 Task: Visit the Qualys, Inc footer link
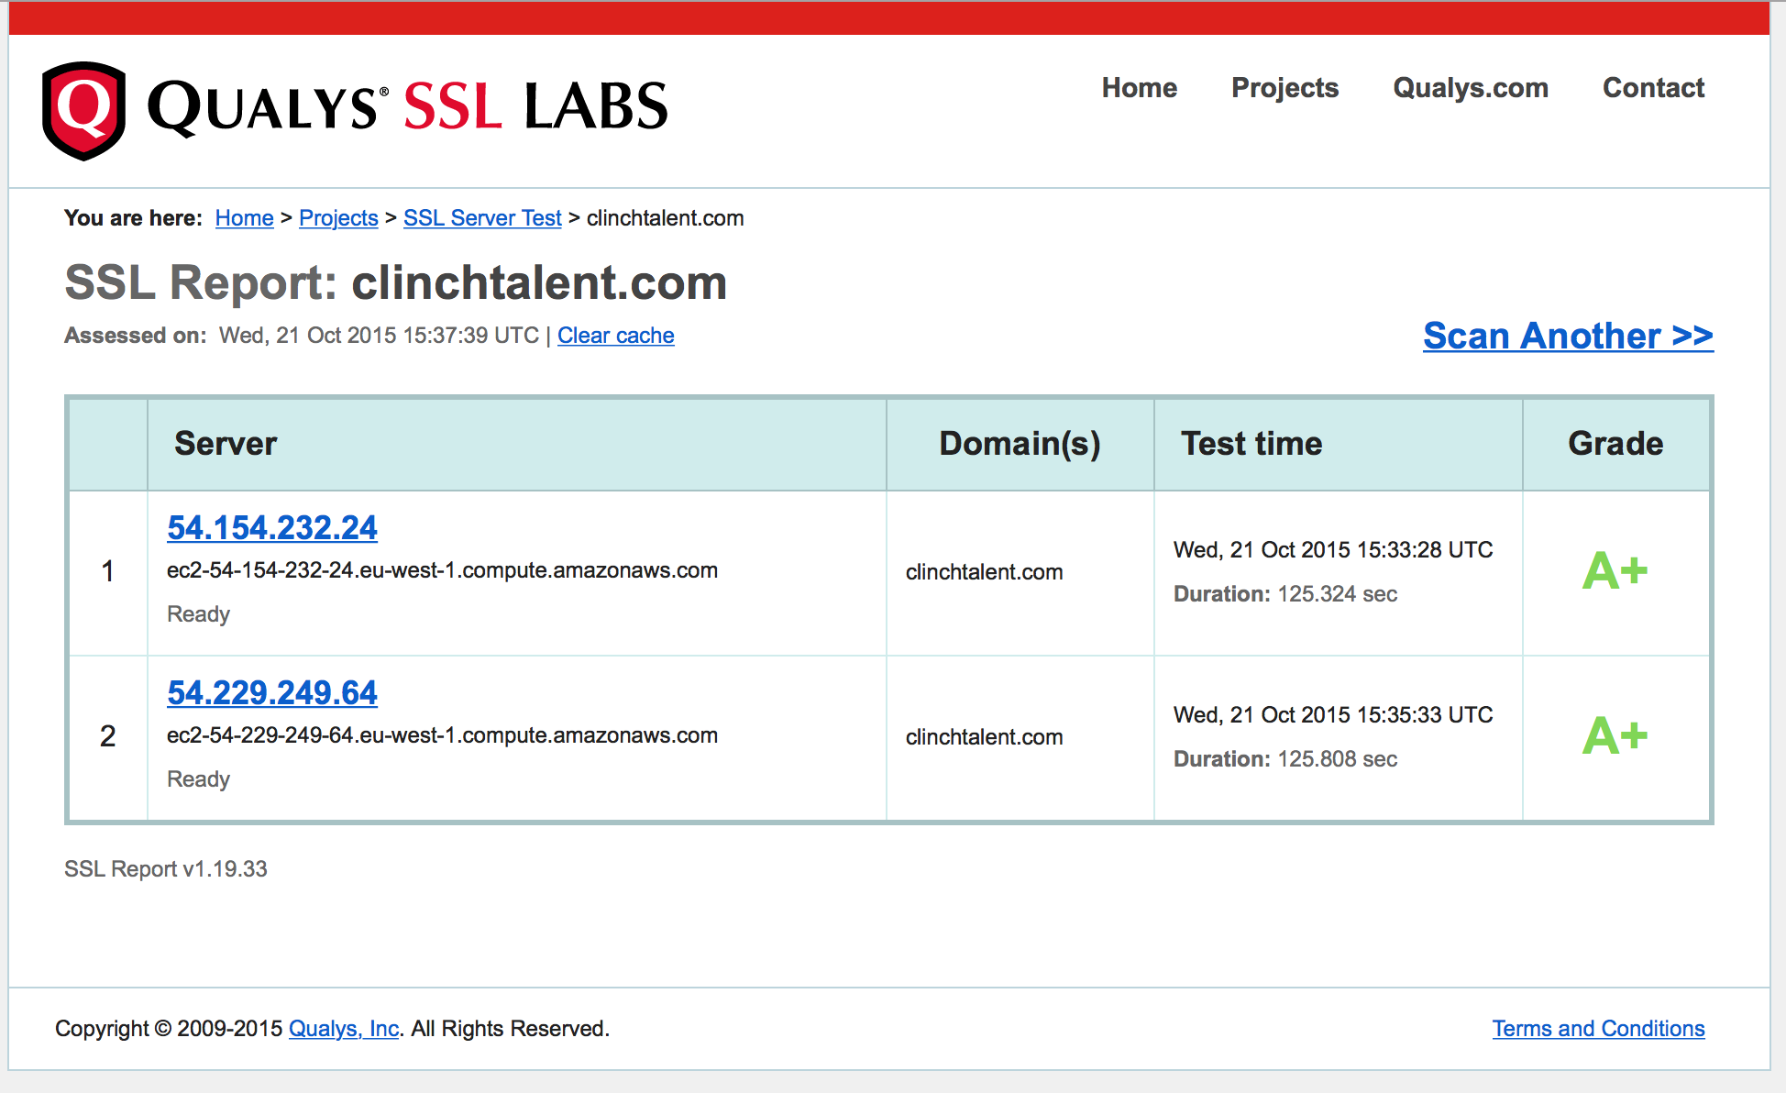[x=344, y=1029]
